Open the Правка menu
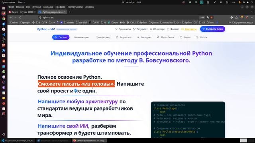The image size is (255, 143). pos(20,7)
